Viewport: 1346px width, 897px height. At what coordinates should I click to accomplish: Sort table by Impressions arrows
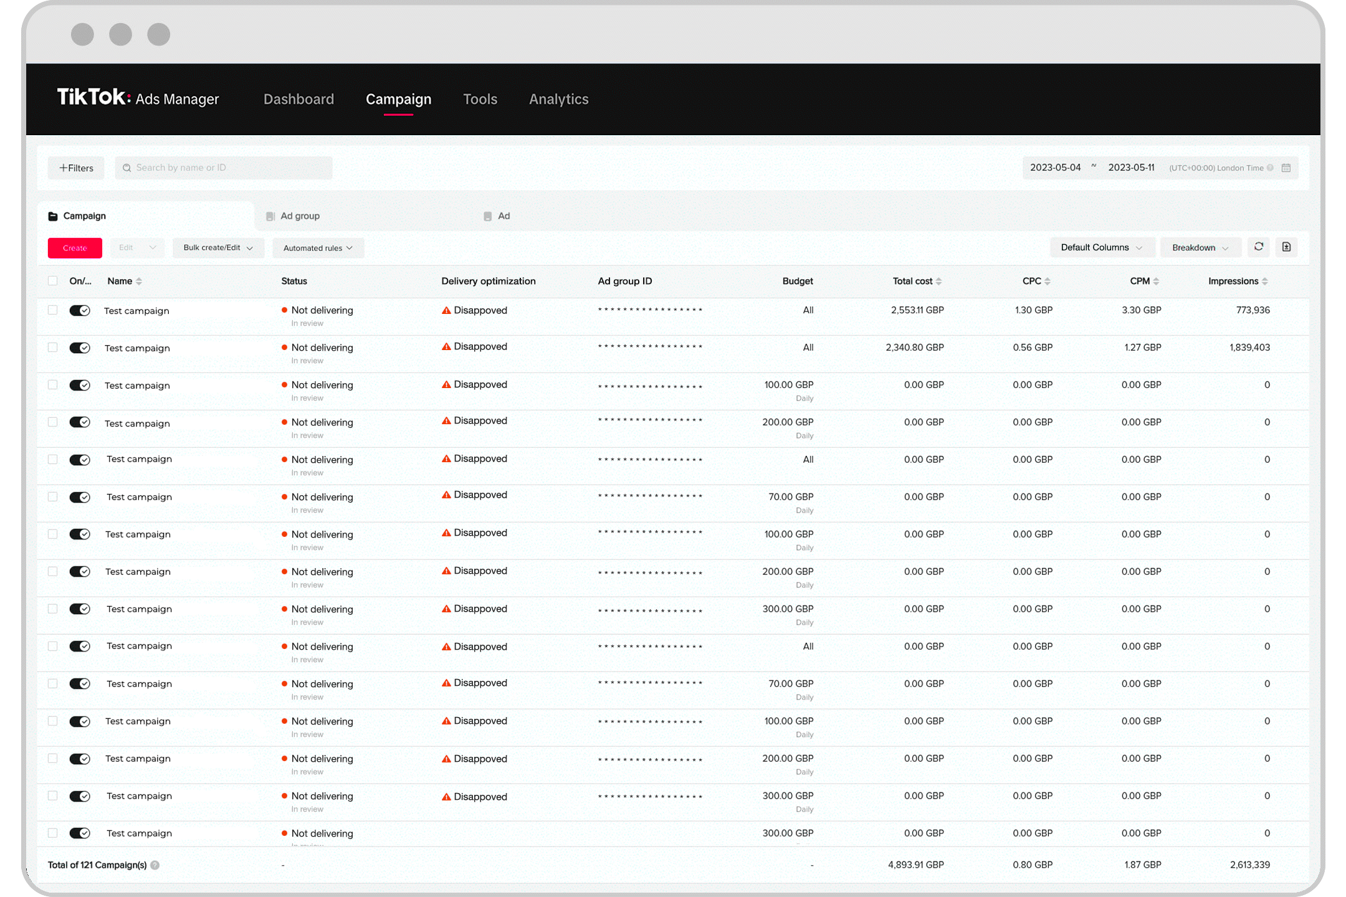(x=1265, y=282)
